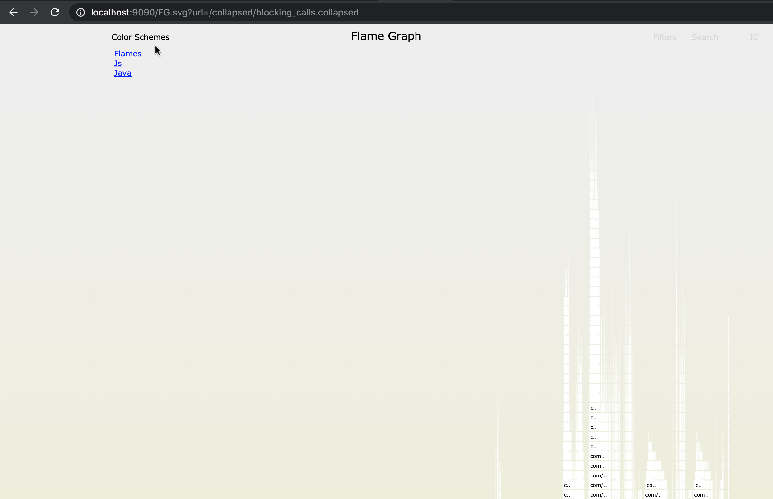Viewport: 773px width, 499px height.
Task: Select the Js color scheme
Action: pyautogui.click(x=118, y=63)
